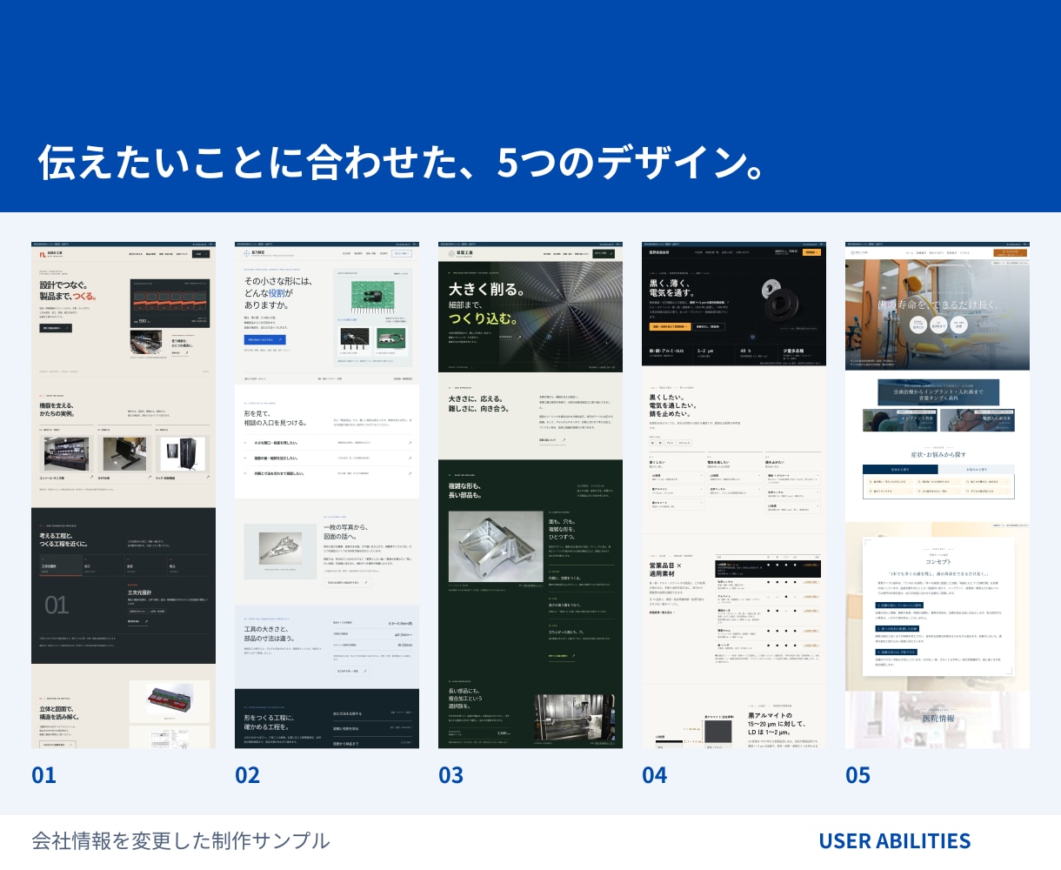Click the headline '大きく削る。' in design 03

click(x=486, y=290)
